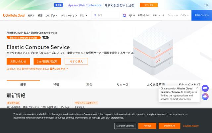This screenshot has height=133, width=212.
Task: Open the 概要 navigation menu
Action: point(40,16)
